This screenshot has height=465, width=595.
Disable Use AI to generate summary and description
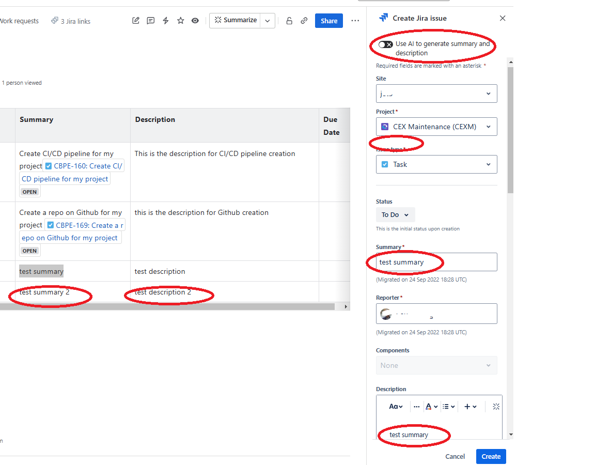click(x=385, y=44)
